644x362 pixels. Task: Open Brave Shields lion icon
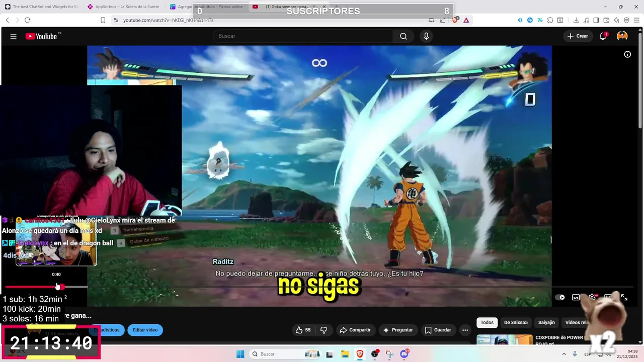(455, 20)
